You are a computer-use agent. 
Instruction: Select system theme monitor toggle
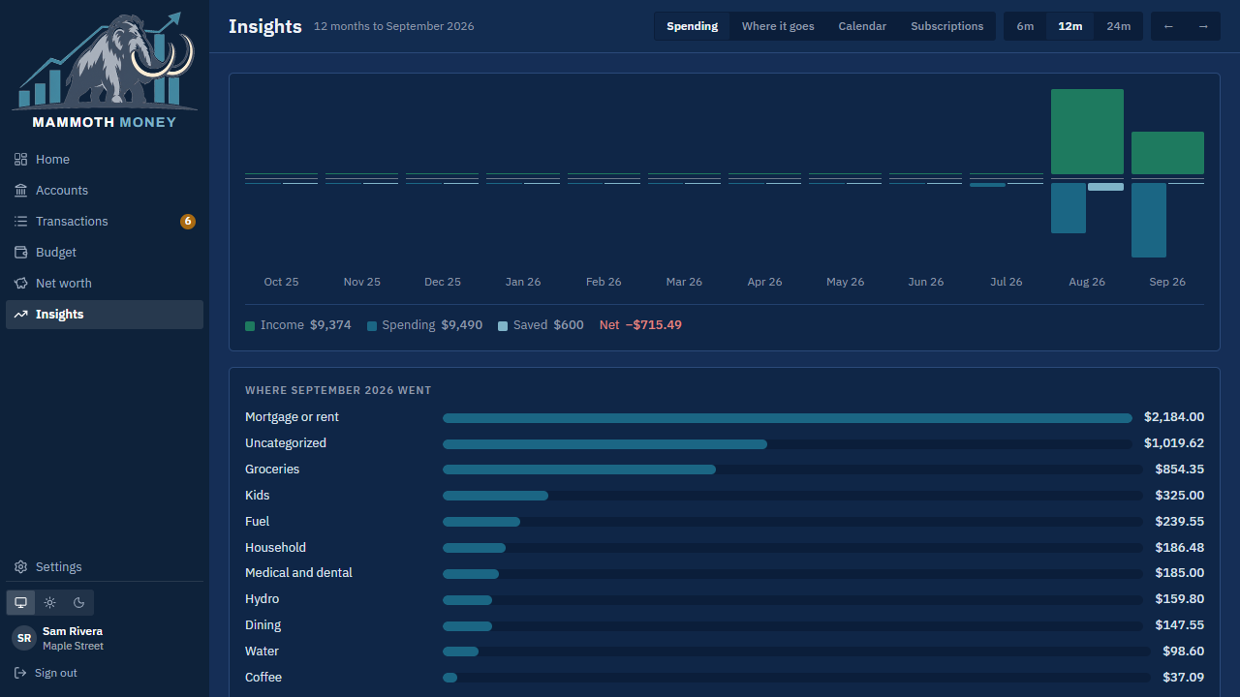tap(20, 602)
